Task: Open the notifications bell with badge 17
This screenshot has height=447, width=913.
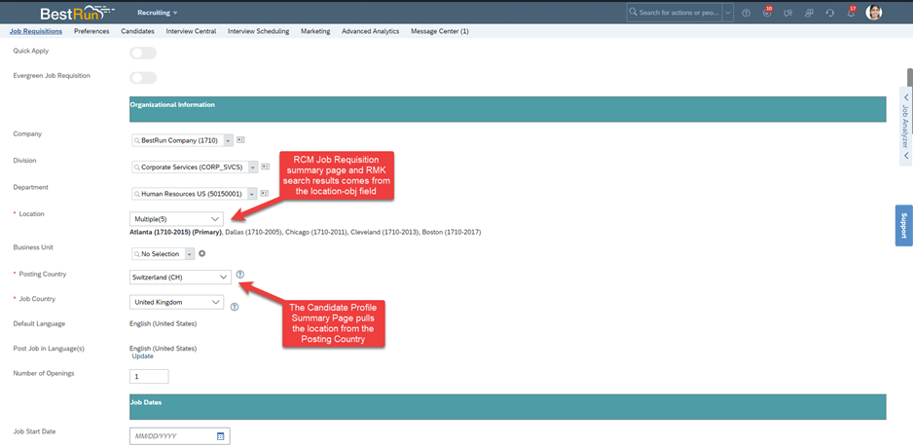Action: (x=852, y=13)
